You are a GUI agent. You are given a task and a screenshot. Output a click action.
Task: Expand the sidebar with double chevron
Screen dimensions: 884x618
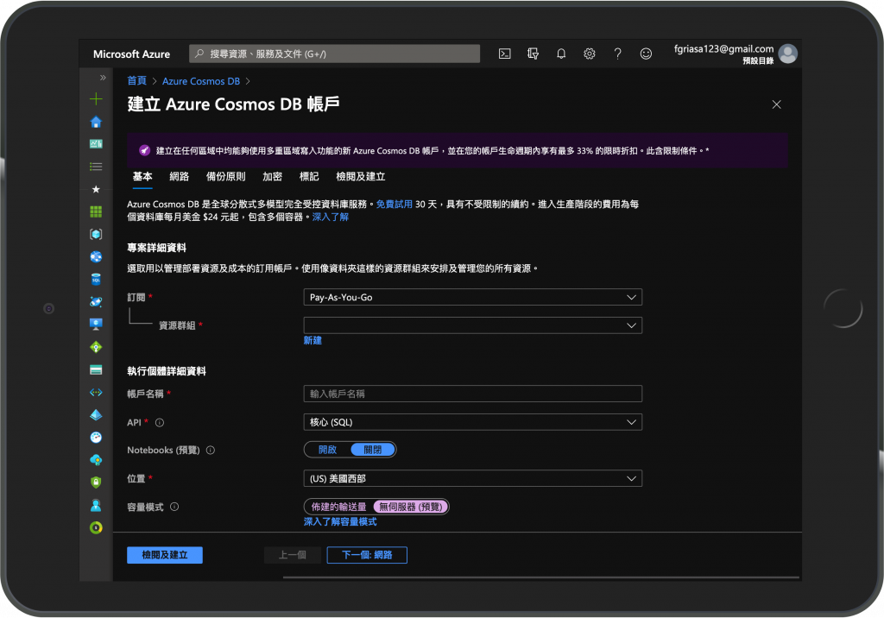pyautogui.click(x=103, y=78)
